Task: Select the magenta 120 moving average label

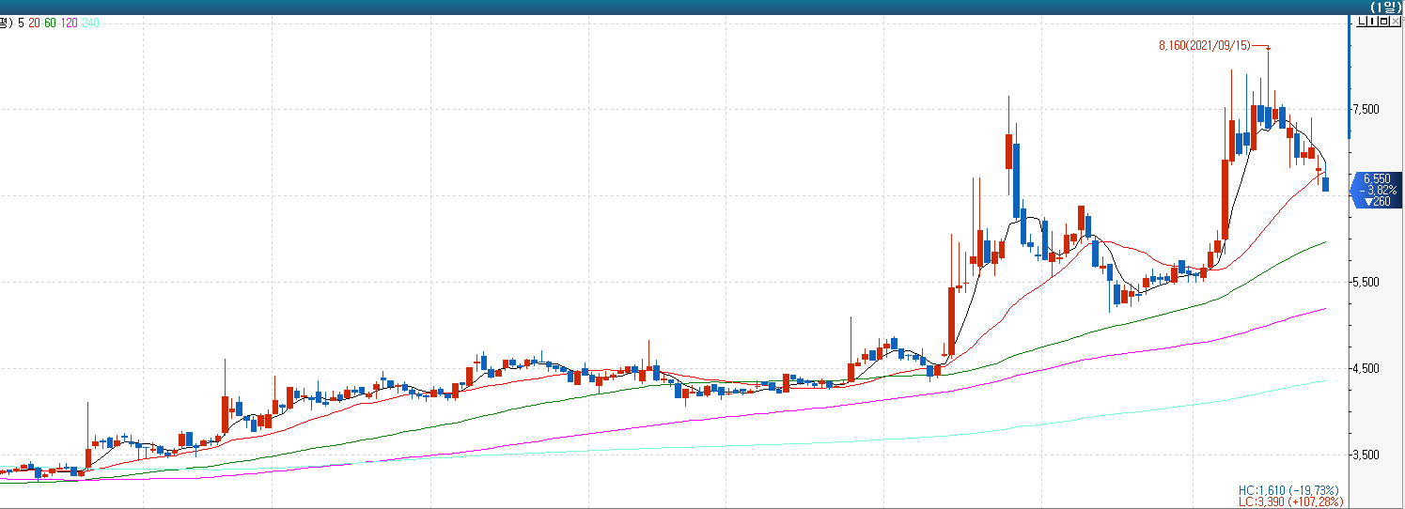Action: [x=69, y=23]
